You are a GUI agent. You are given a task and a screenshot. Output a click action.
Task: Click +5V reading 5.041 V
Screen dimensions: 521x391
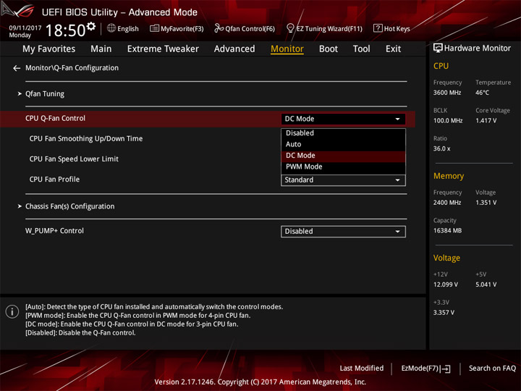(x=486, y=285)
